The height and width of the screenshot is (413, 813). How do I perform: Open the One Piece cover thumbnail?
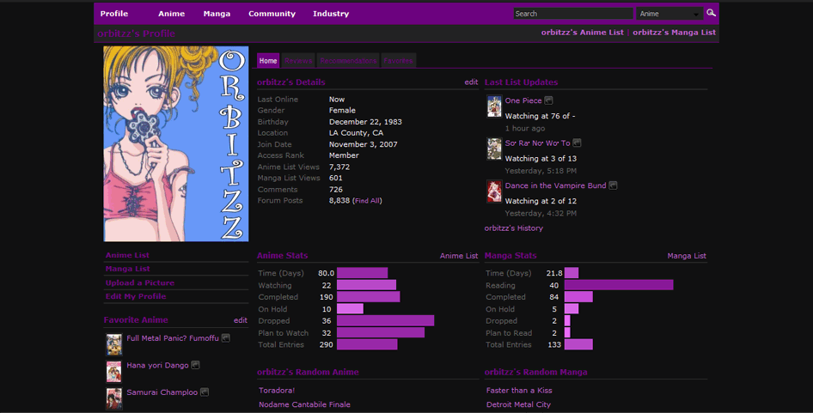(x=494, y=106)
